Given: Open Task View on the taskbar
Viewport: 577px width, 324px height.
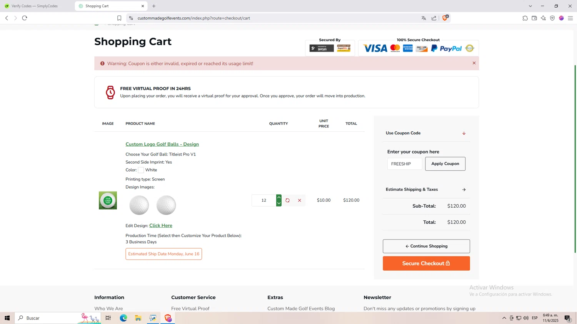Looking at the screenshot, I should tap(108, 318).
